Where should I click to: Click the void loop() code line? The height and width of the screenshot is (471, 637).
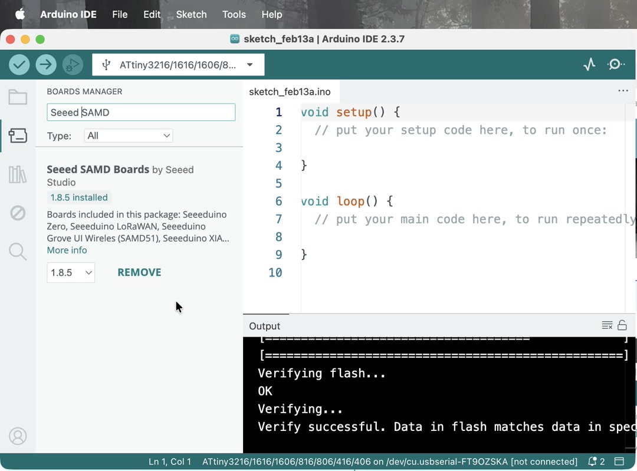tap(347, 201)
